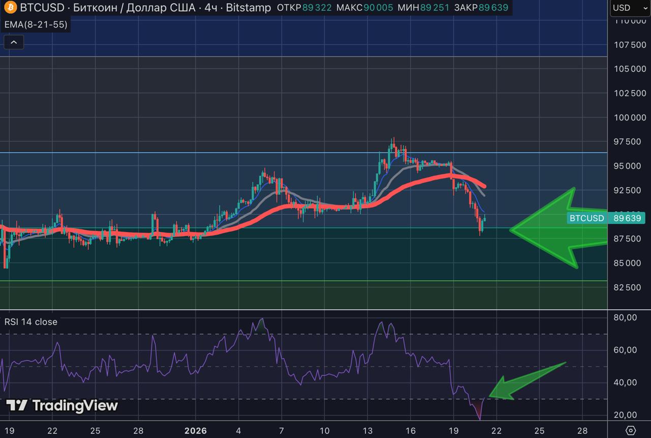This screenshot has height=438, width=651.
Task: Collapse the indicator legend with chevron button
Action: point(14,42)
